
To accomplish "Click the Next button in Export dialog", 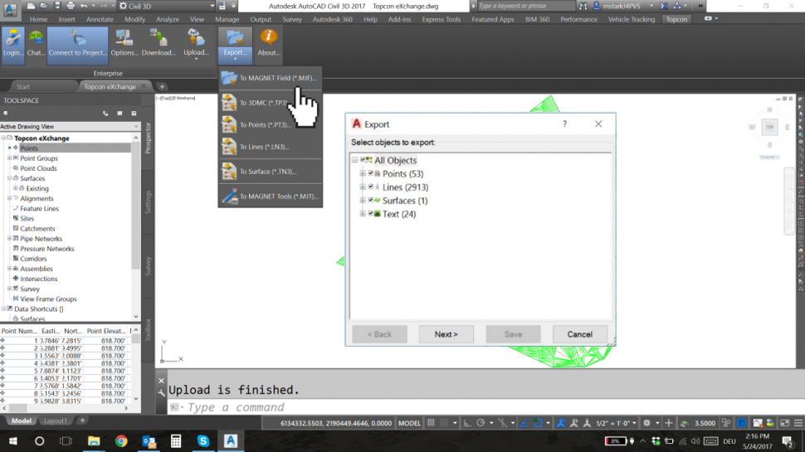I will (446, 334).
